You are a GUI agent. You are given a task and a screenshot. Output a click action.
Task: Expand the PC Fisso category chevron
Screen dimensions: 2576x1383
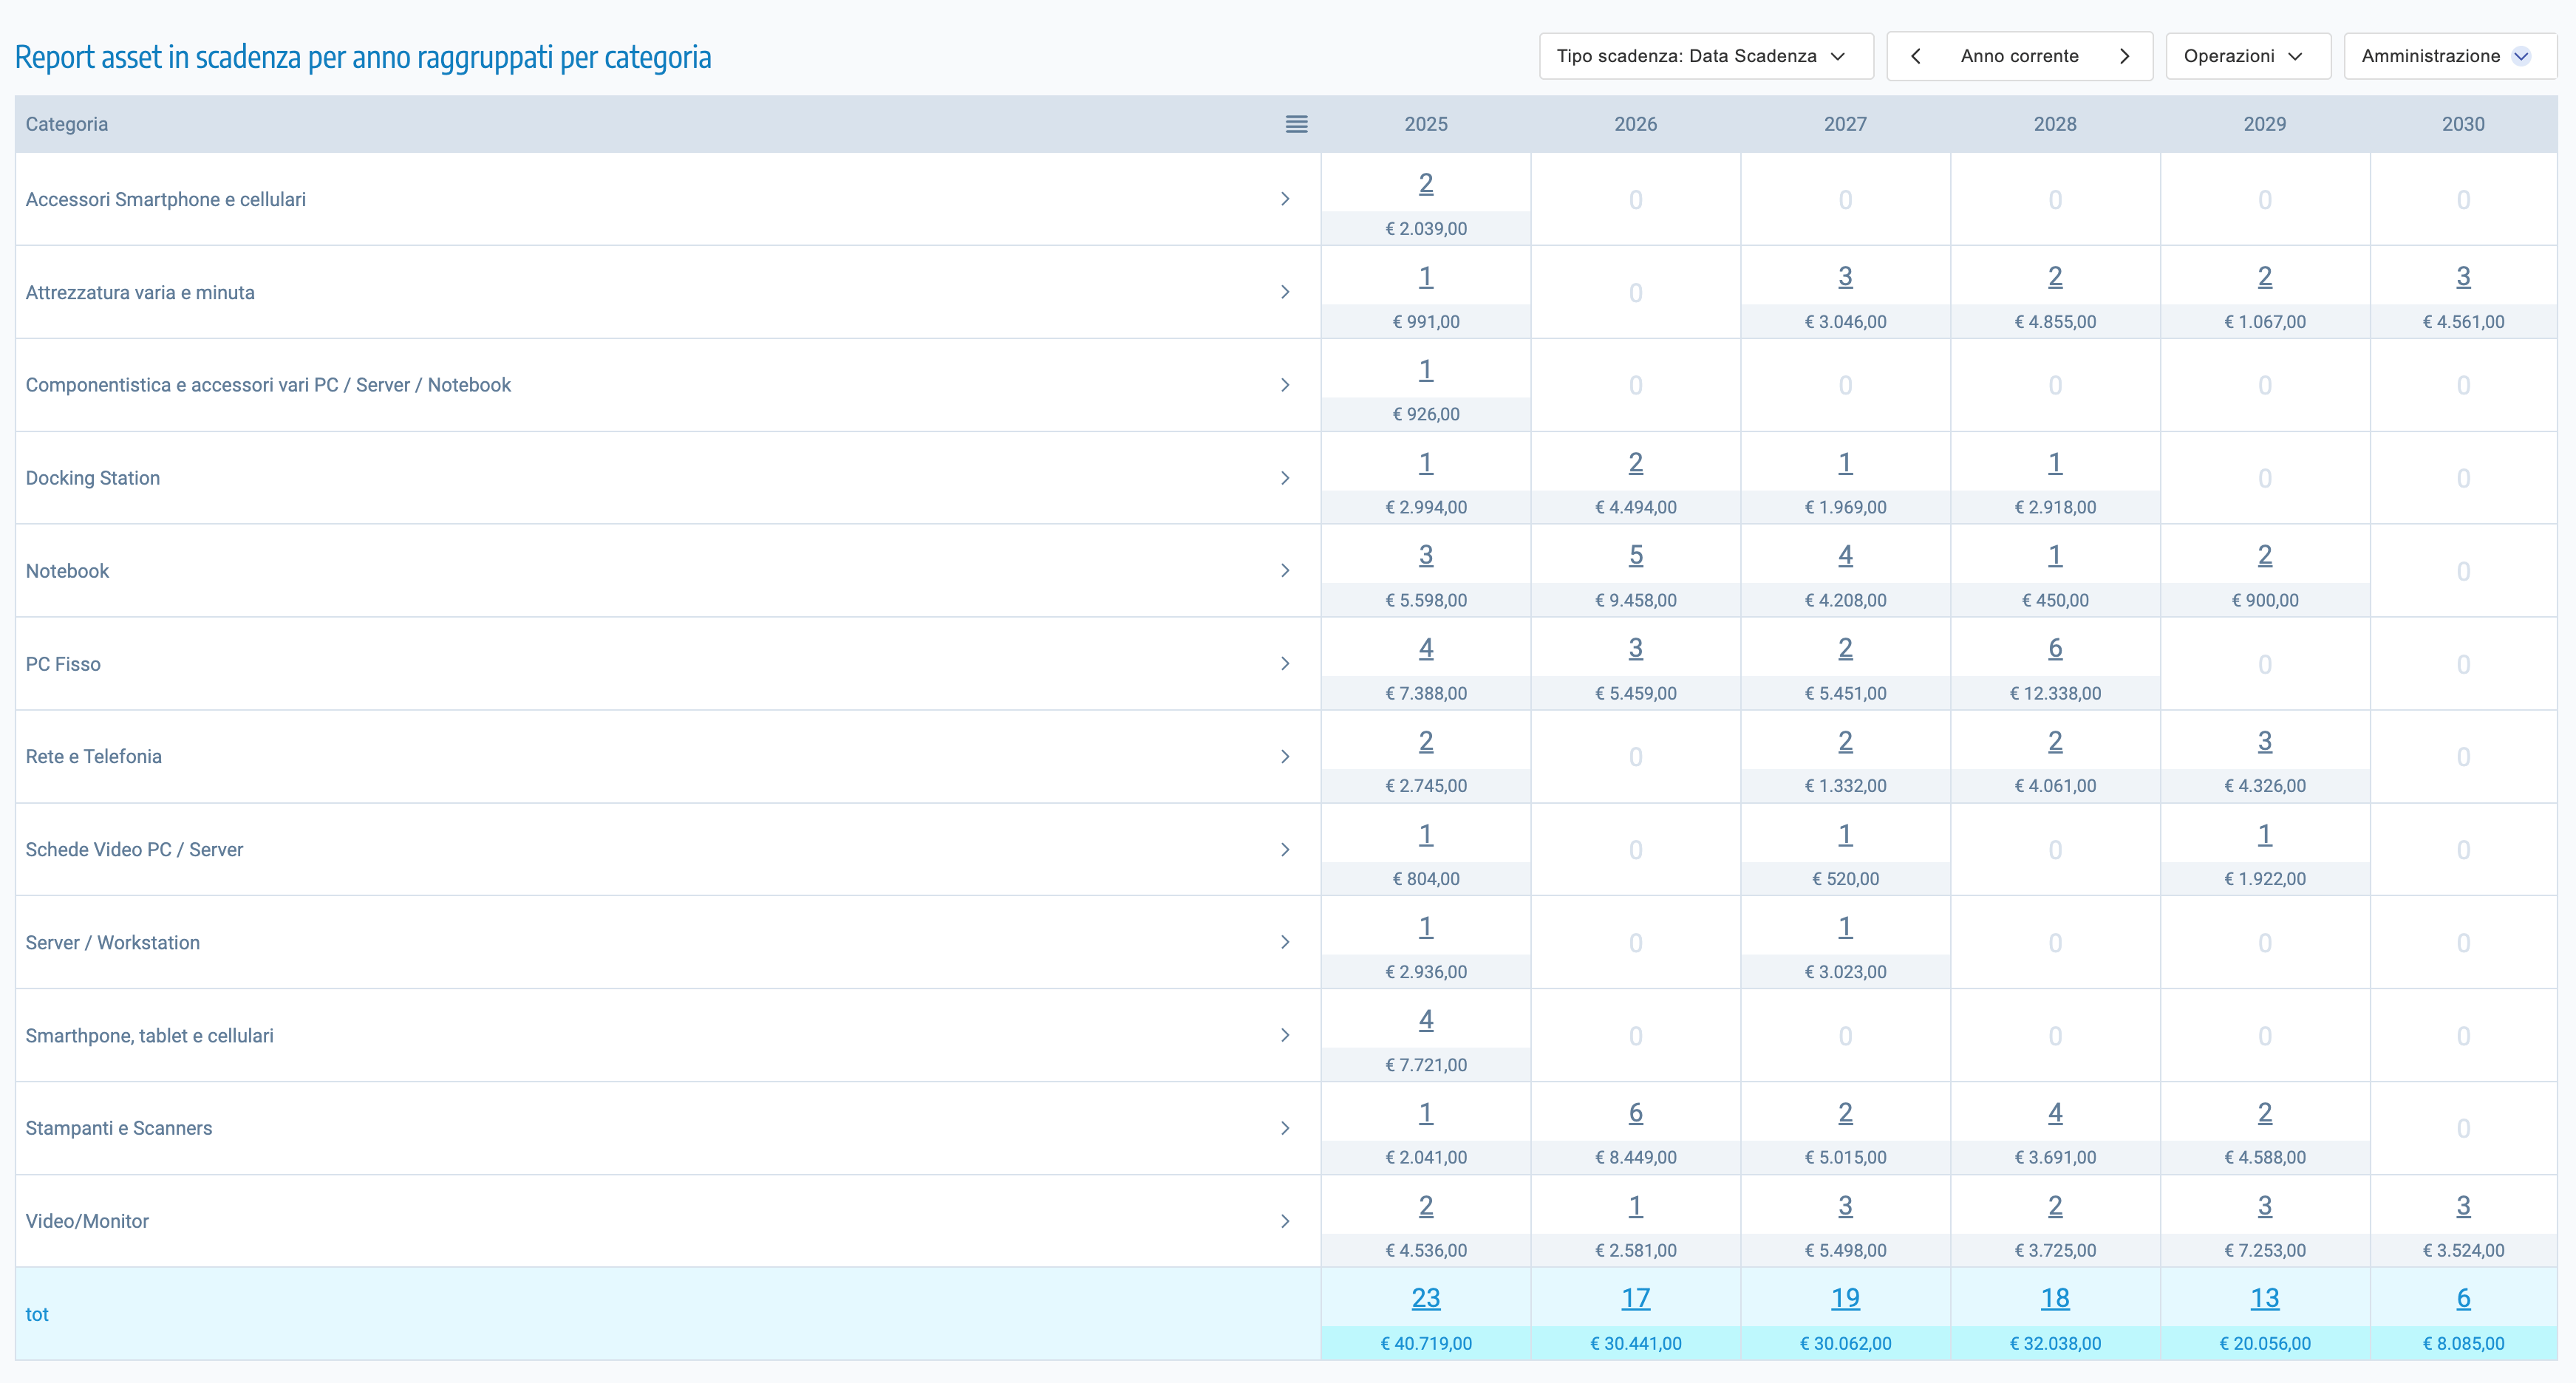[1285, 664]
